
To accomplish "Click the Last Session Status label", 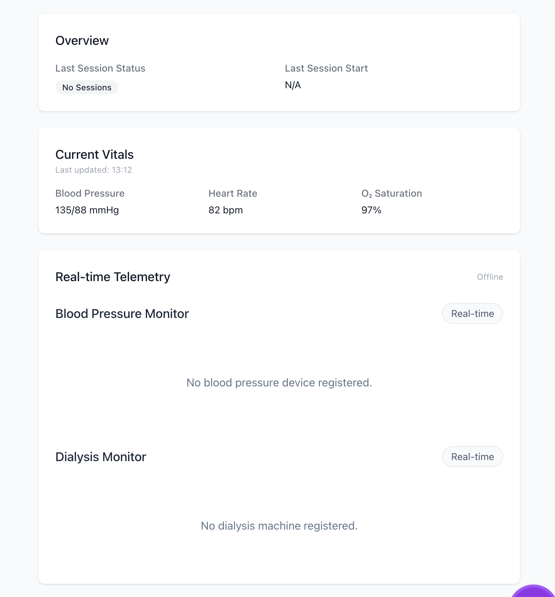I will pos(100,68).
